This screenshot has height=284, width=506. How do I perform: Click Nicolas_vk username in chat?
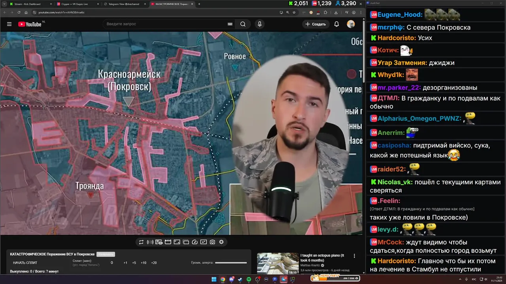(395, 182)
